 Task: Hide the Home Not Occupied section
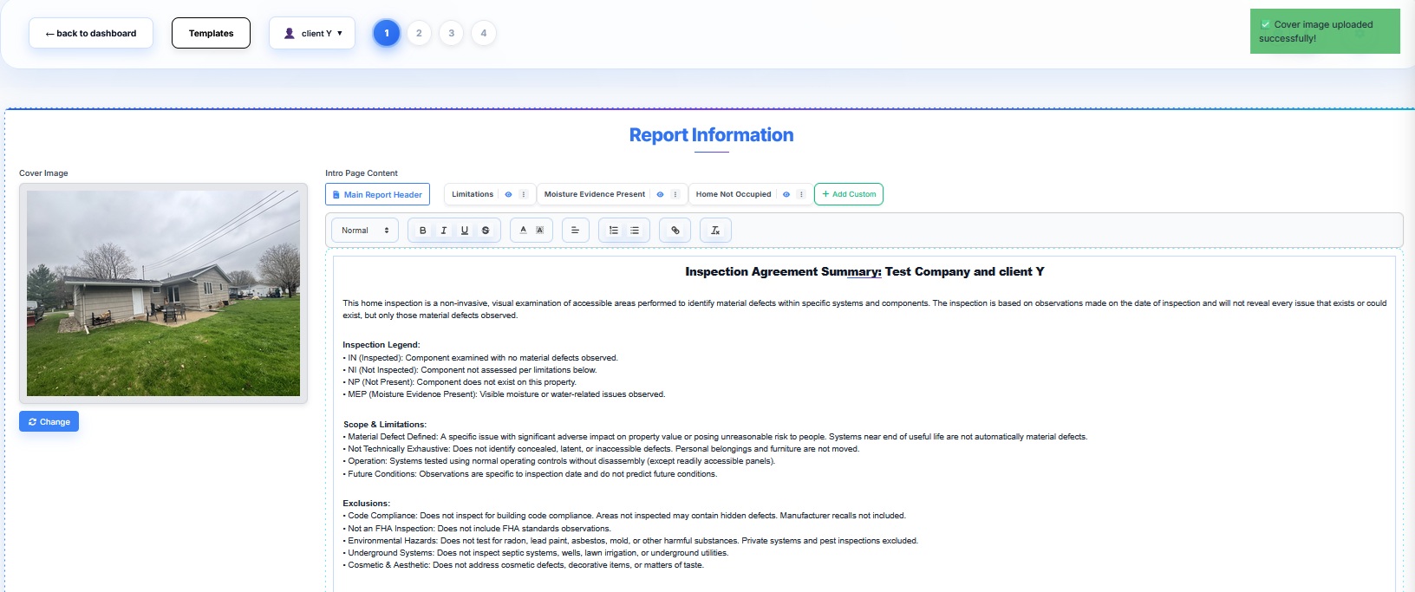(x=786, y=195)
